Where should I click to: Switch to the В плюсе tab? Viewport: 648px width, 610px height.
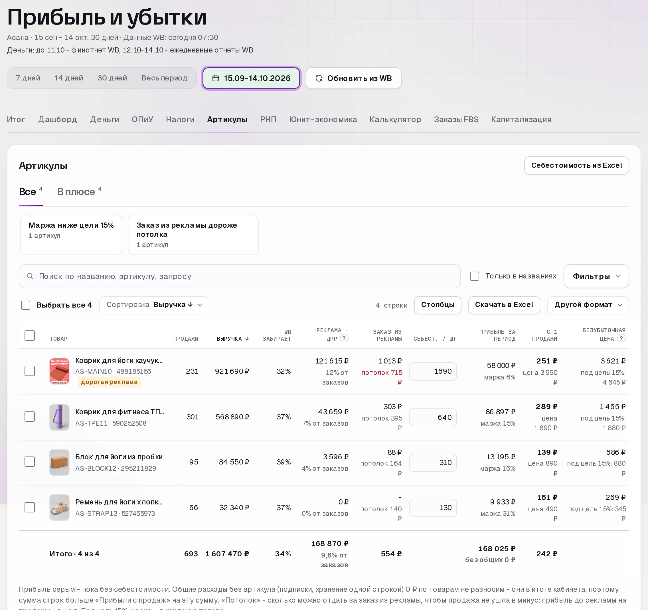coord(79,191)
